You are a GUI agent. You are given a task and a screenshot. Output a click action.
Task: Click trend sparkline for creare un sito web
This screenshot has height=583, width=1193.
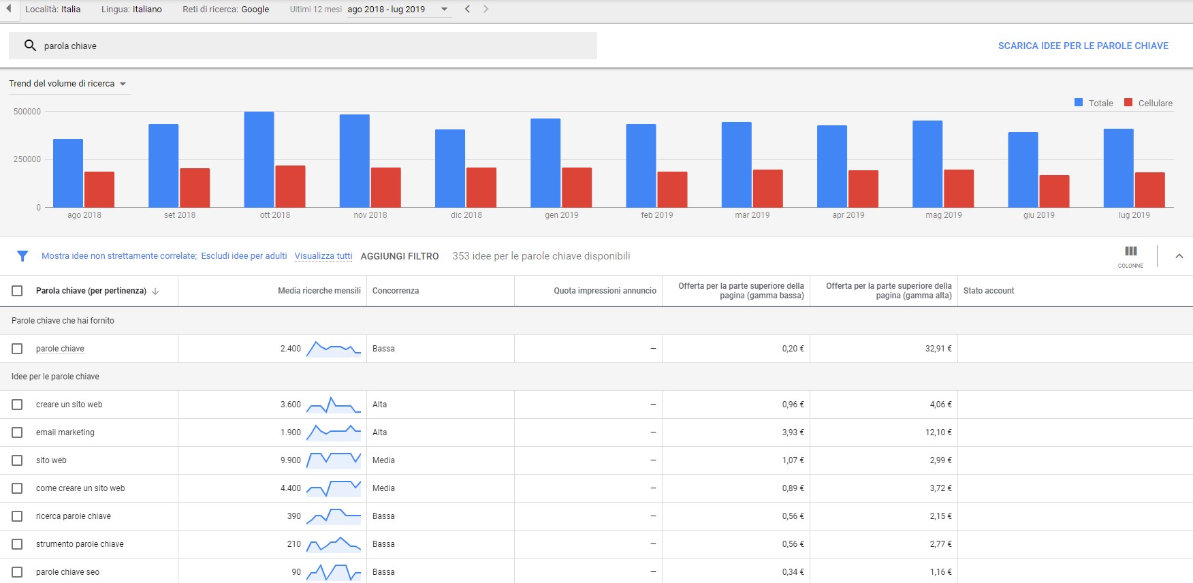(334, 405)
